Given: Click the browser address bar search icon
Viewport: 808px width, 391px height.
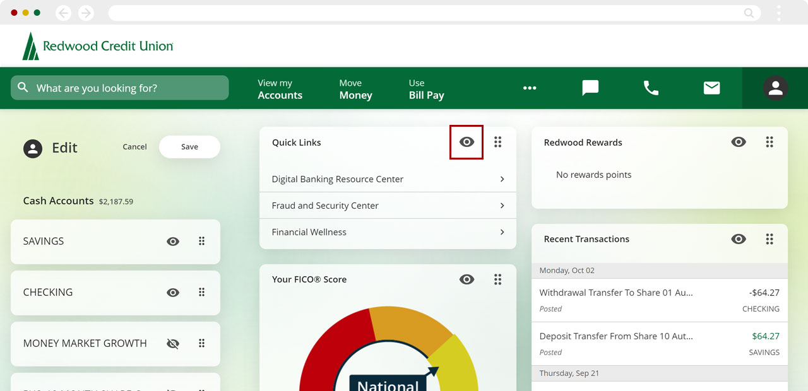Looking at the screenshot, I should (x=749, y=13).
